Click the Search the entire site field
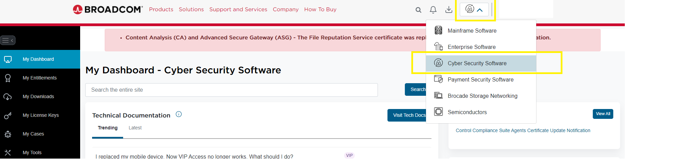 pos(232,90)
